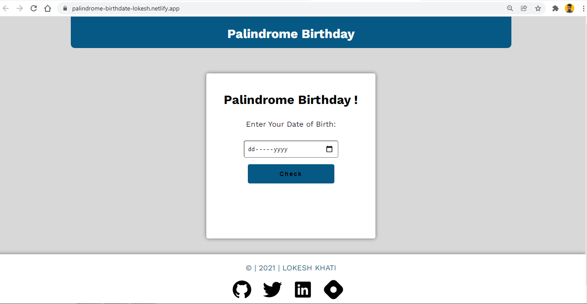
Task: Open the calendar date picker icon
Action: (x=330, y=149)
